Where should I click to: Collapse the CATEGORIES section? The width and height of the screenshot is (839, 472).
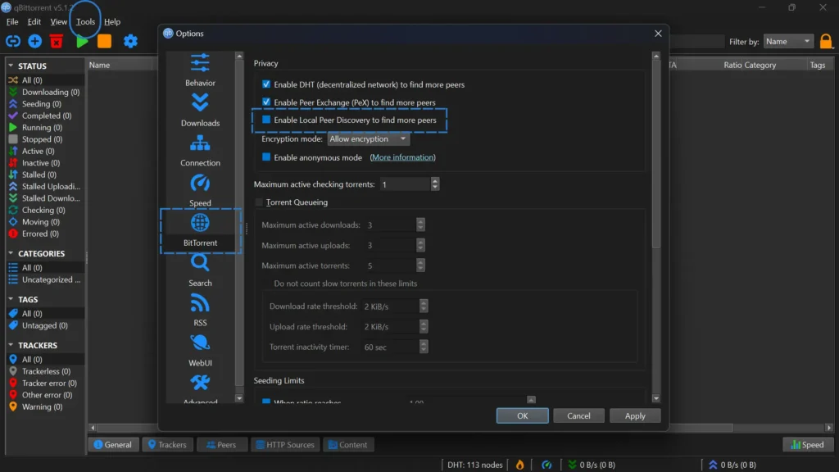click(11, 253)
